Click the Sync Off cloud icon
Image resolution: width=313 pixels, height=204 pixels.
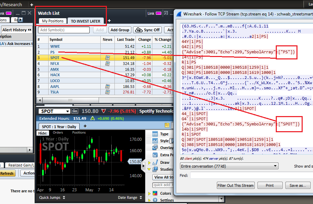pos(139,30)
